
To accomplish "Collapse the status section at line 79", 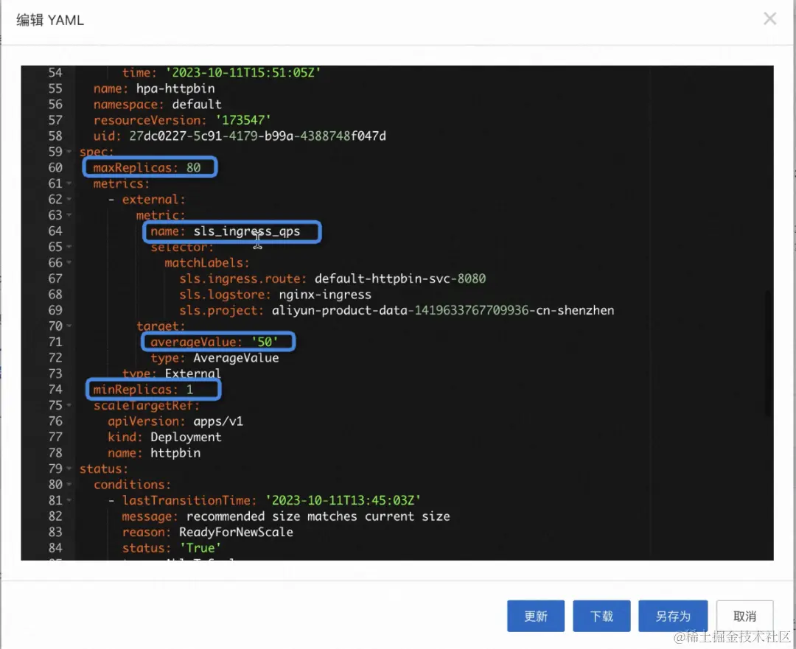I will 69,469.
